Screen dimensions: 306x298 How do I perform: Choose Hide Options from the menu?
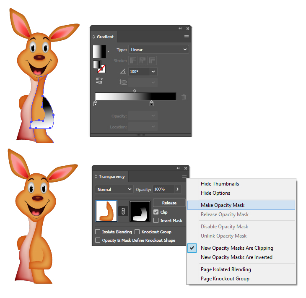241,193
